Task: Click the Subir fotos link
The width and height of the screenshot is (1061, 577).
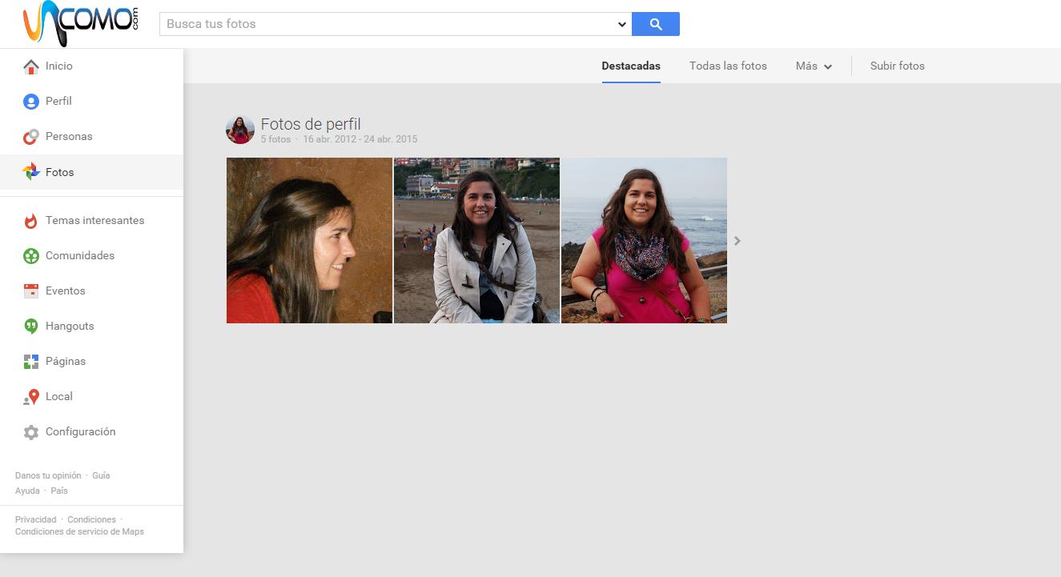Action: [x=897, y=66]
